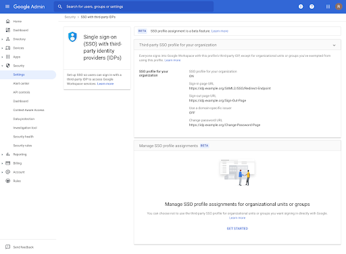Expand the Reporting tree arrow
The image size is (346, 254).
(x=2, y=154)
